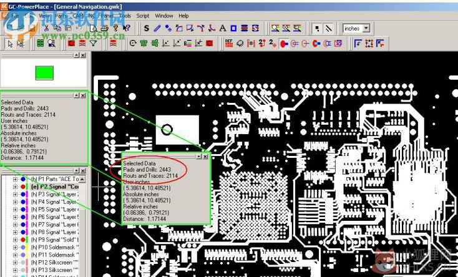Click the first magnifier zoom icon
This screenshot has height=277, width=458.
coord(275,28)
